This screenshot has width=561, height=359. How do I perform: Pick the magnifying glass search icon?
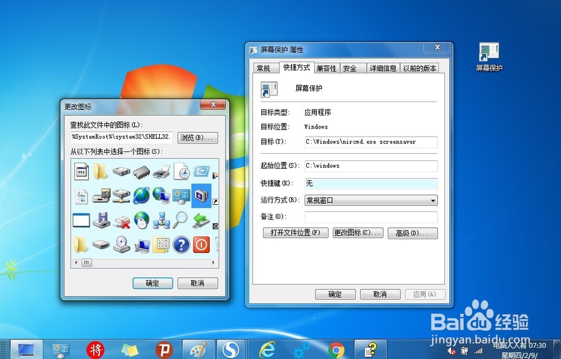(x=181, y=220)
